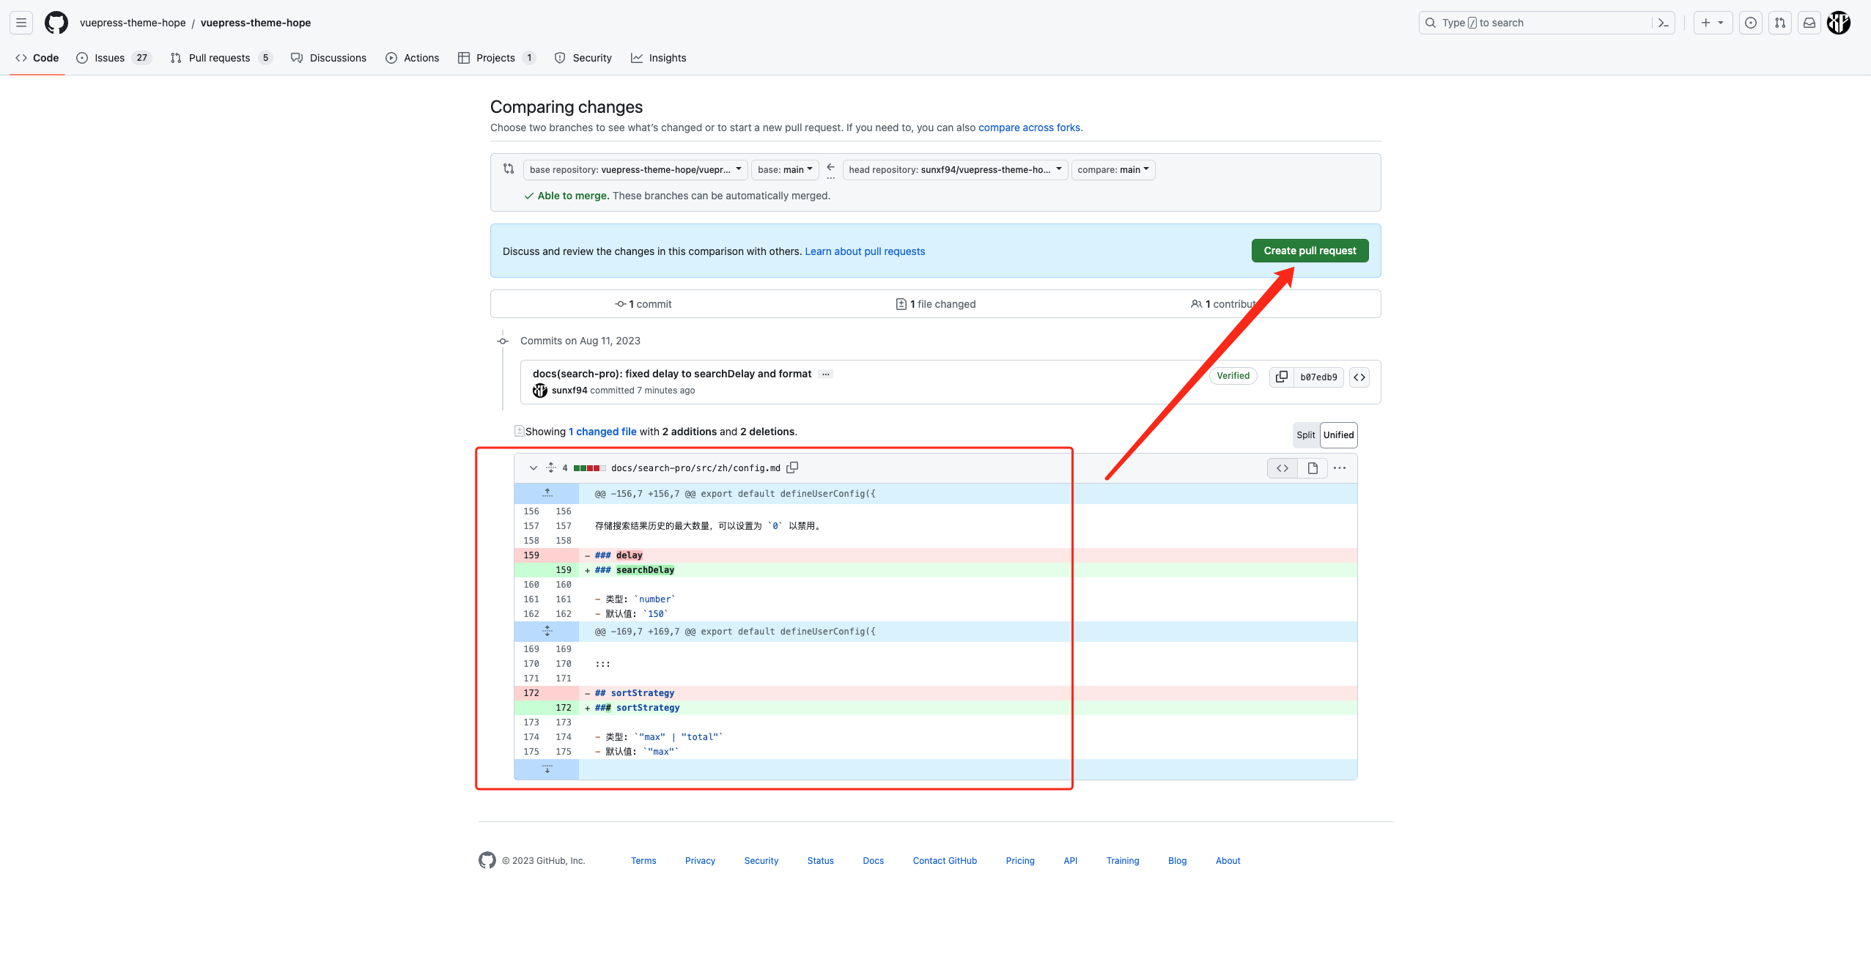Image resolution: width=1871 pixels, height=965 pixels.
Task: Open the Pricing footer link
Action: pos(1020,861)
